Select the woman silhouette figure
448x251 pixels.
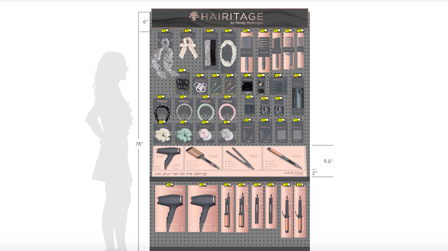coord(110,151)
